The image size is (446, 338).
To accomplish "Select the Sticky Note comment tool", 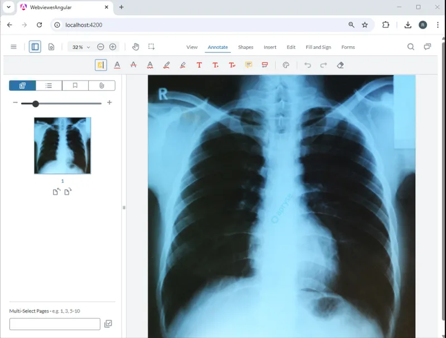I will tap(249, 65).
